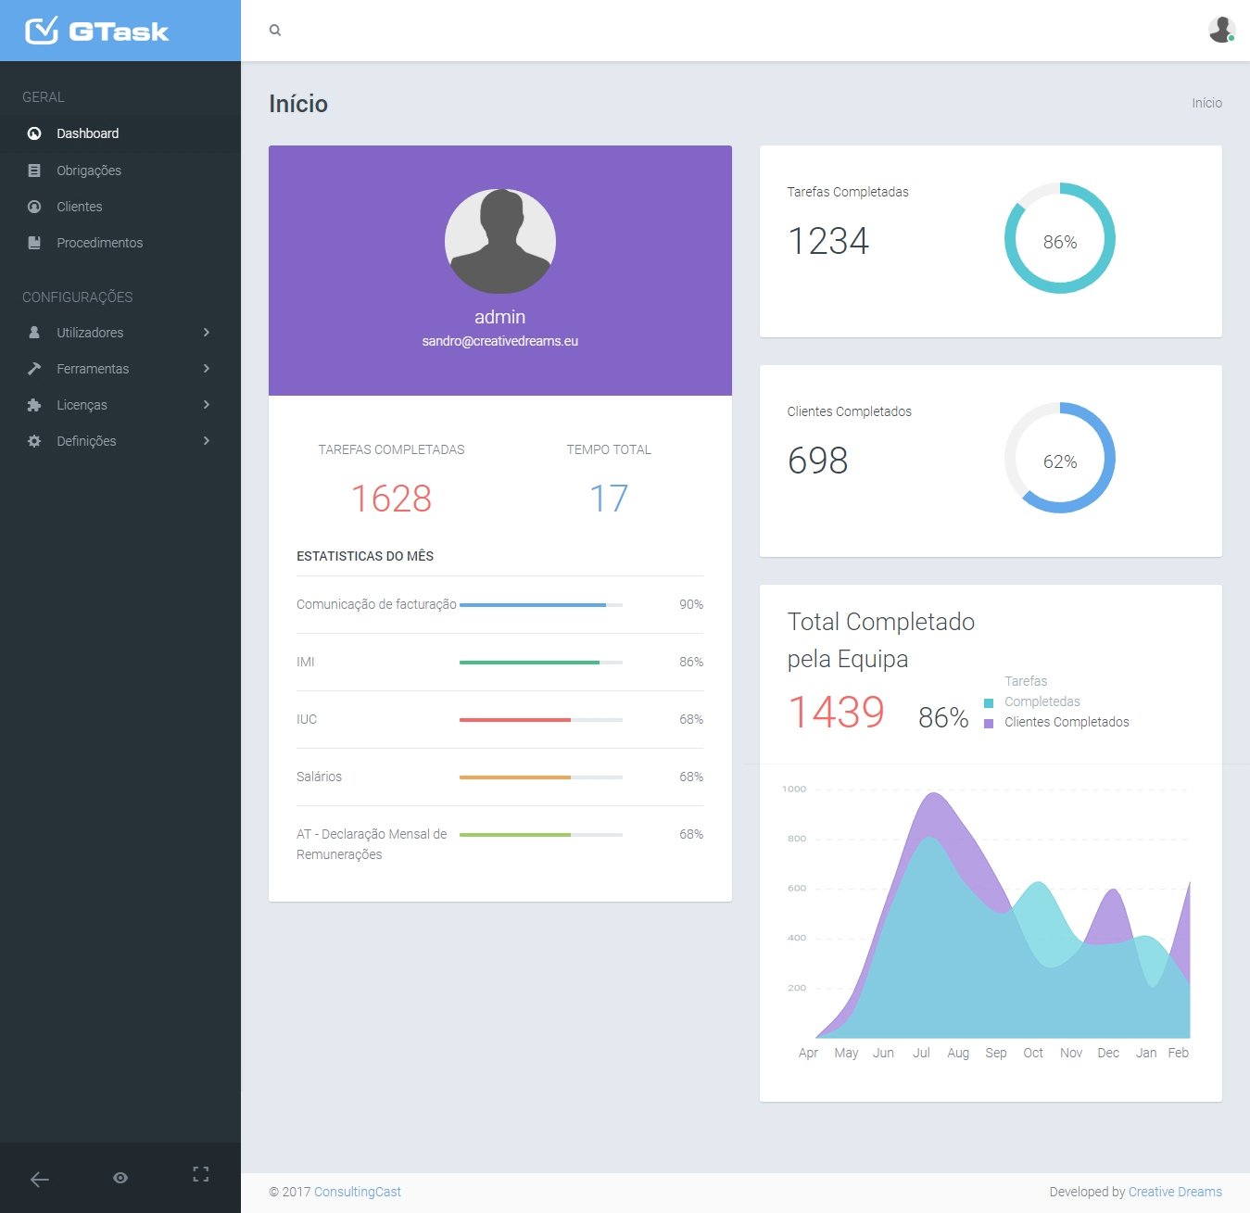Viewport: 1250px width, 1213px height.
Task: Open Dashboard in the sidebar
Action: tap(87, 133)
